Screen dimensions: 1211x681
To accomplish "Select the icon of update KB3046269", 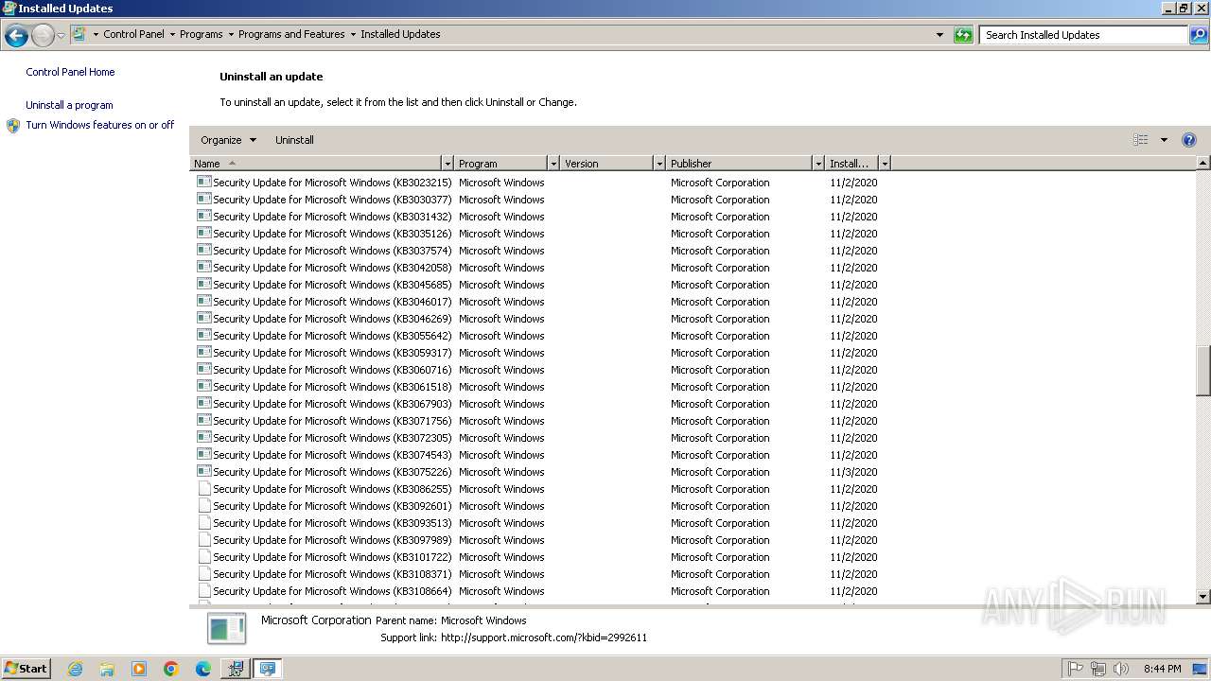I will [203, 319].
